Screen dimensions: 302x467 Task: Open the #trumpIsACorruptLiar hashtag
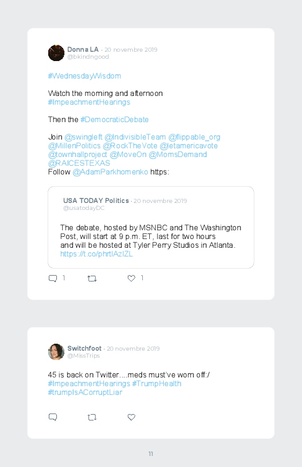tap(85, 392)
